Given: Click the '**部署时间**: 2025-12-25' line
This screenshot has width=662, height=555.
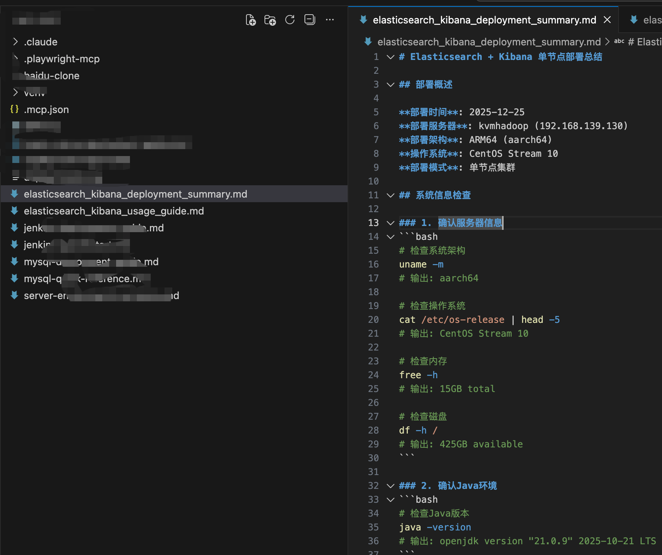Looking at the screenshot, I should (462, 112).
